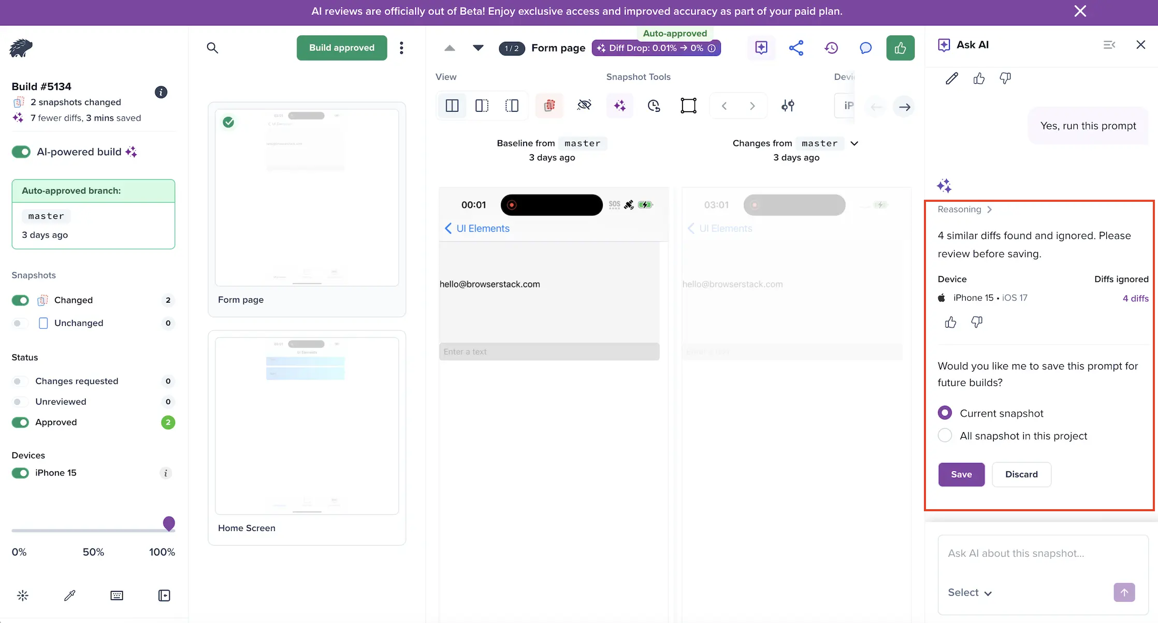The width and height of the screenshot is (1158, 623).
Task: Open the Select dropdown in the Ask AI box
Action: pyautogui.click(x=969, y=592)
